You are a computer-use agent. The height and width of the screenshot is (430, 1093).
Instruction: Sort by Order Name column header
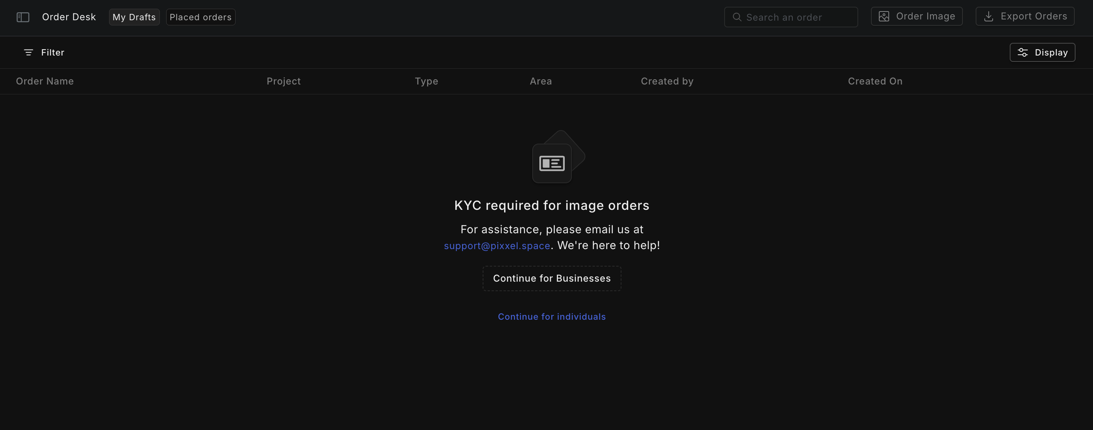[x=45, y=81]
